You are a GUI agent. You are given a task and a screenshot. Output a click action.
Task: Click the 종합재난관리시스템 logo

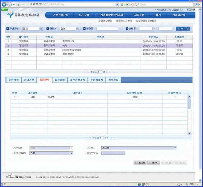point(23,15)
